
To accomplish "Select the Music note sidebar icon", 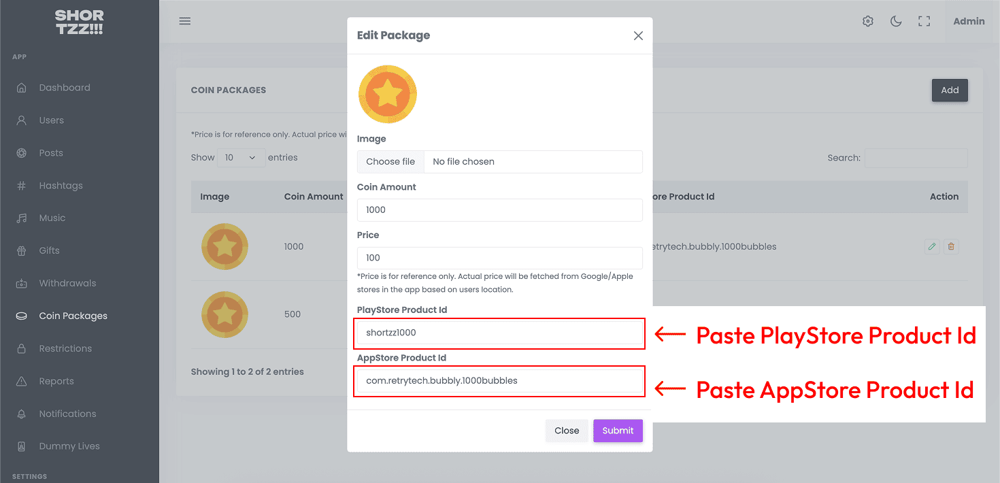I will (x=22, y=218).
